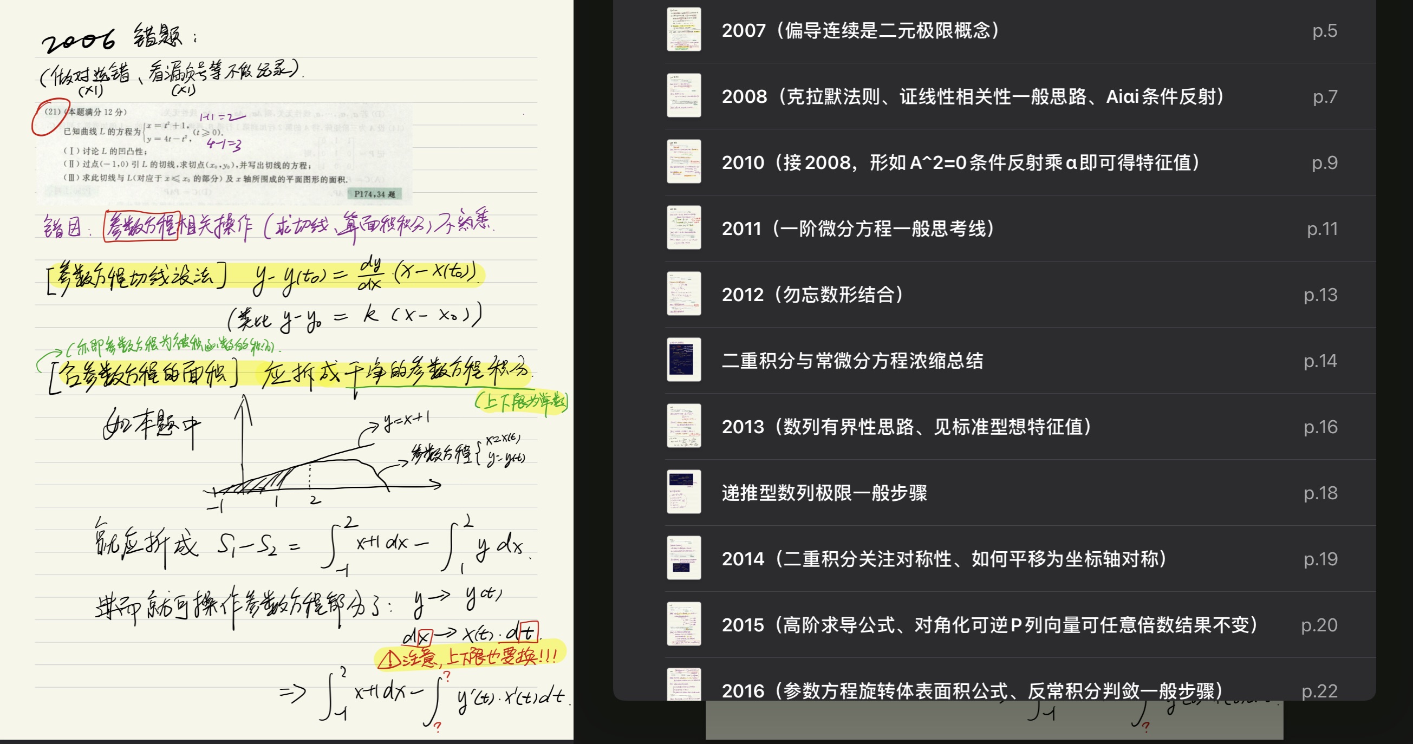The width and height of the screenshot is (1413, 744).
Task: Open 递推型数列极限一般步骤 outline title
Action: tap(824, 493)
